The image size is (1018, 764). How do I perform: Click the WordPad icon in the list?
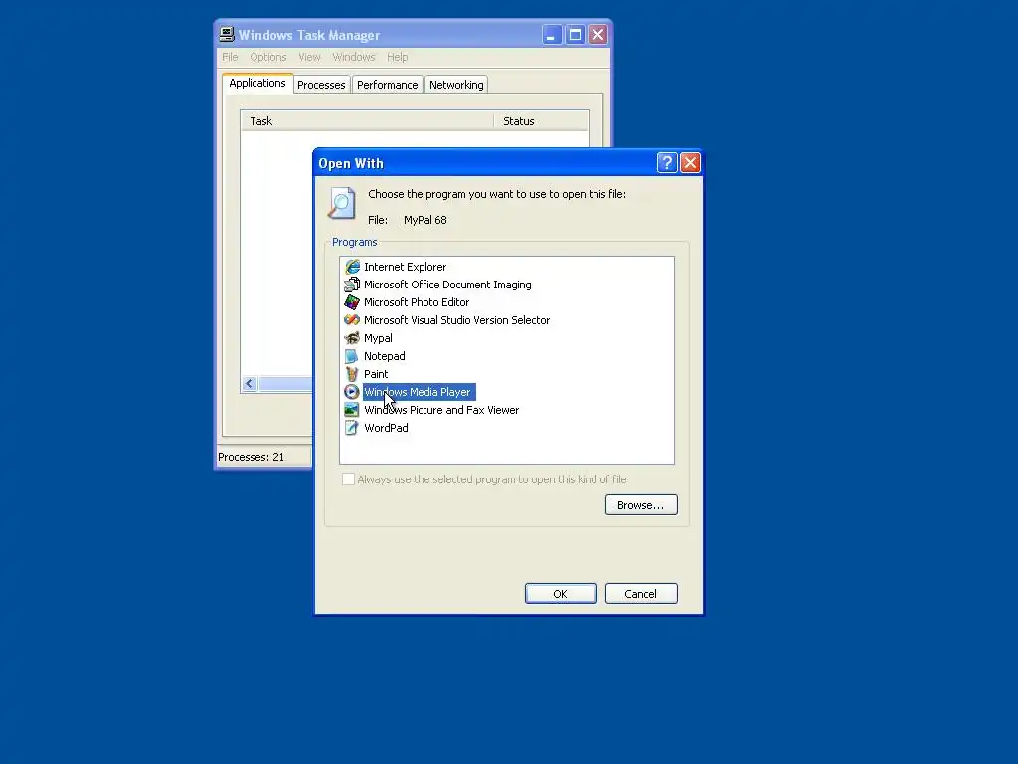coord(352,428)
